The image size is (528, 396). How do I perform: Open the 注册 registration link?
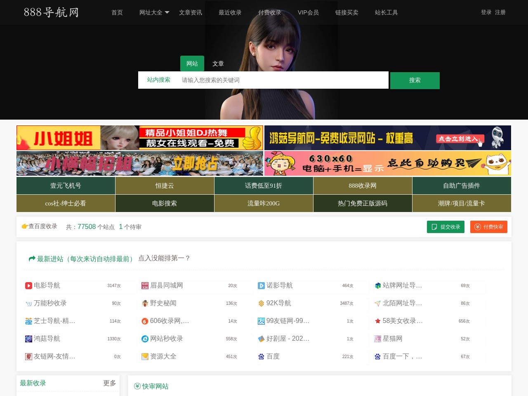tap(500, 12)
